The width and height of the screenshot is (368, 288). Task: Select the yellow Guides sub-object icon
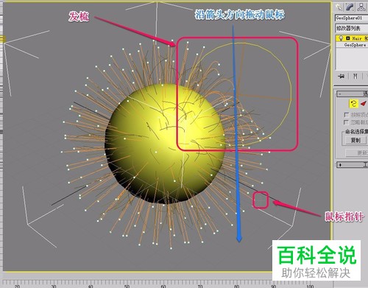[353, 104]
